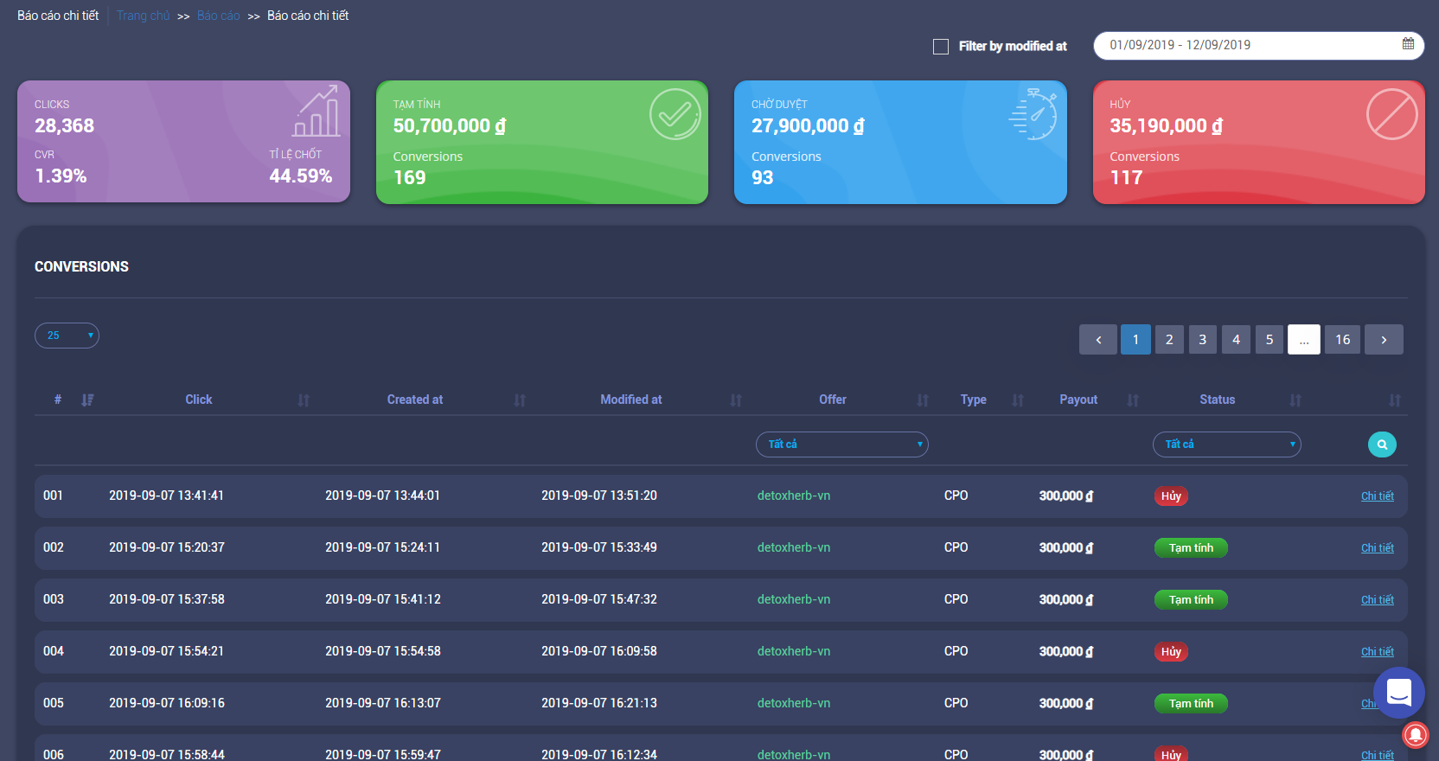Click Hủy status badge in row 001
1439x761 pixels.
[1171, 496]
